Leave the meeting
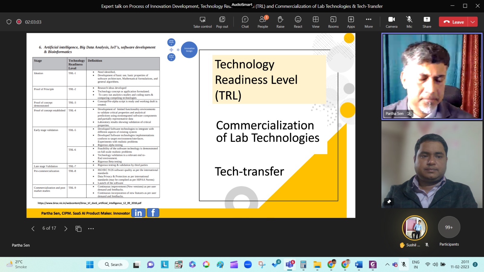The width and height of the screenshot is (484, 272). (453, 22)
